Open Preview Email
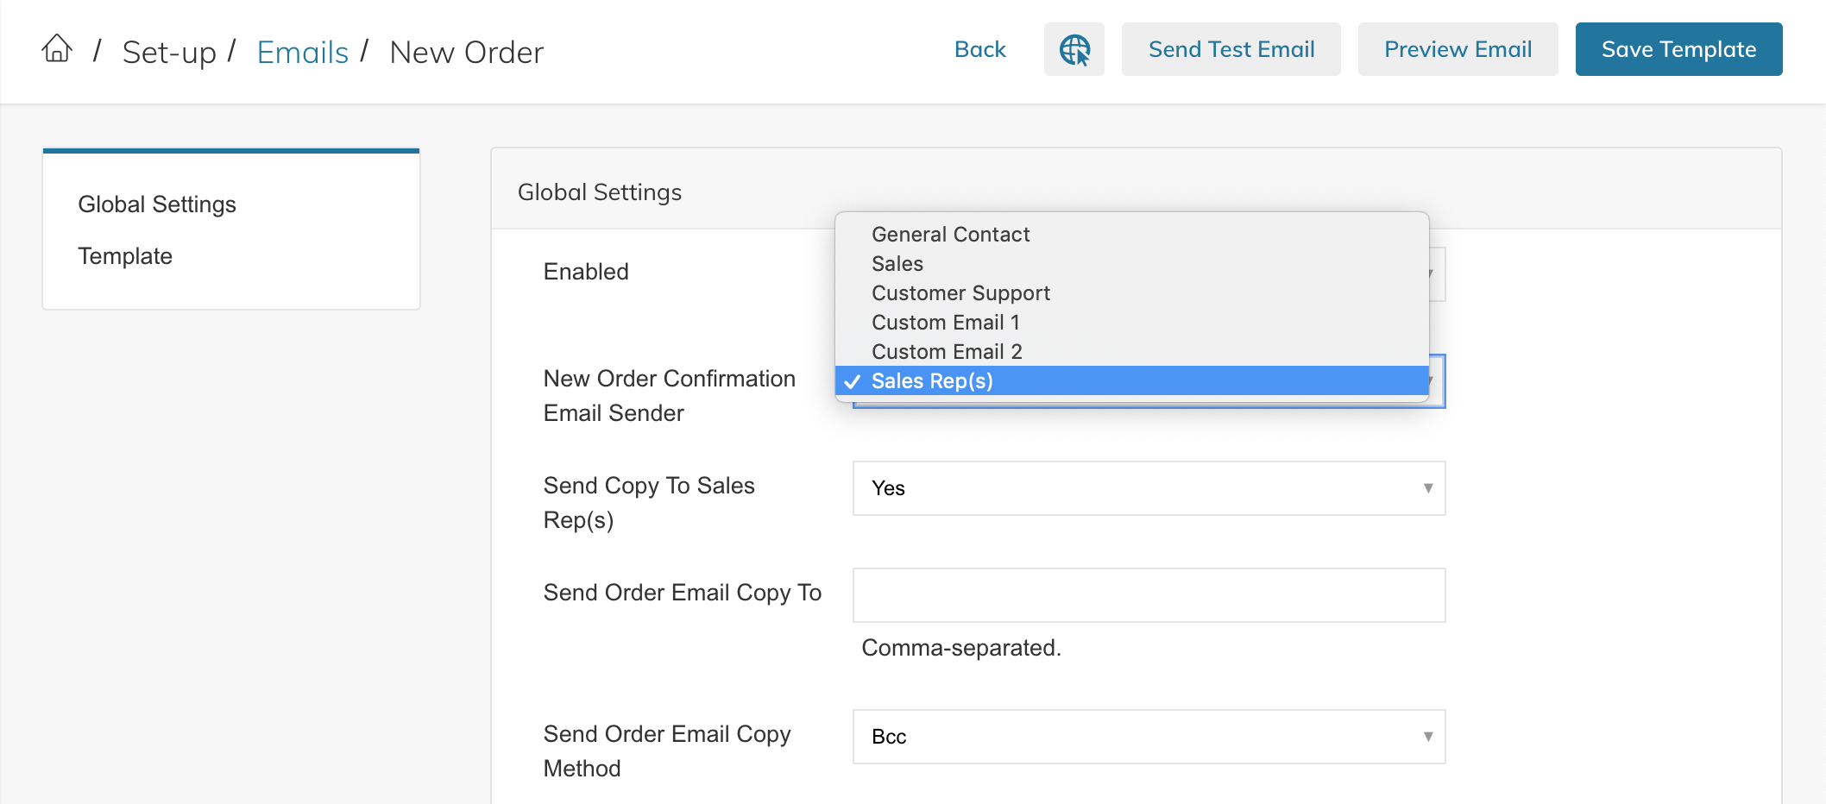1826x804 pixels. [1458, 49]
